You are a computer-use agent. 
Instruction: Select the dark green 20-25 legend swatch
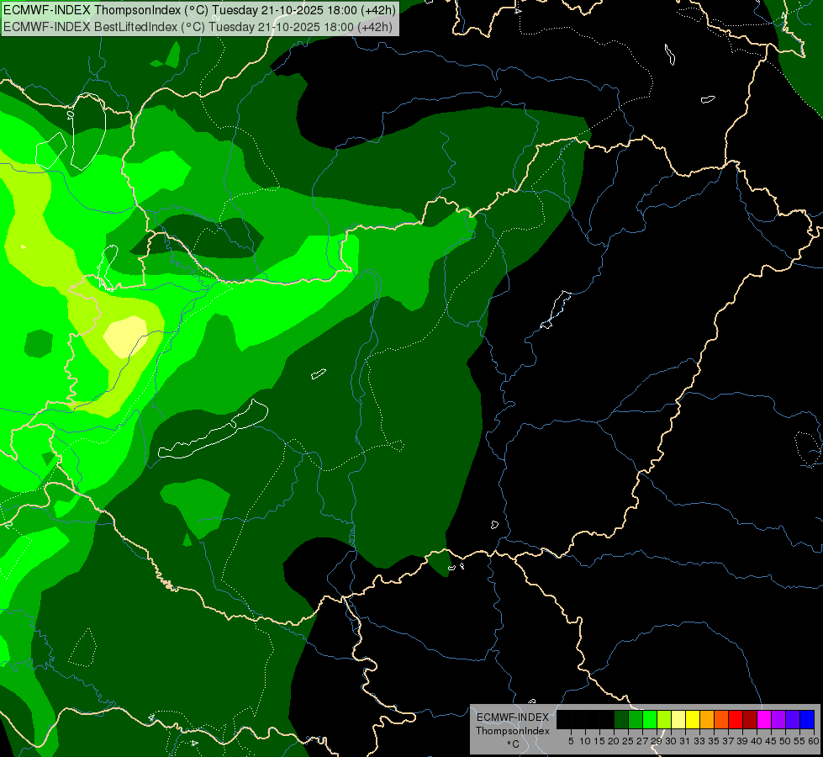(621, 719)
